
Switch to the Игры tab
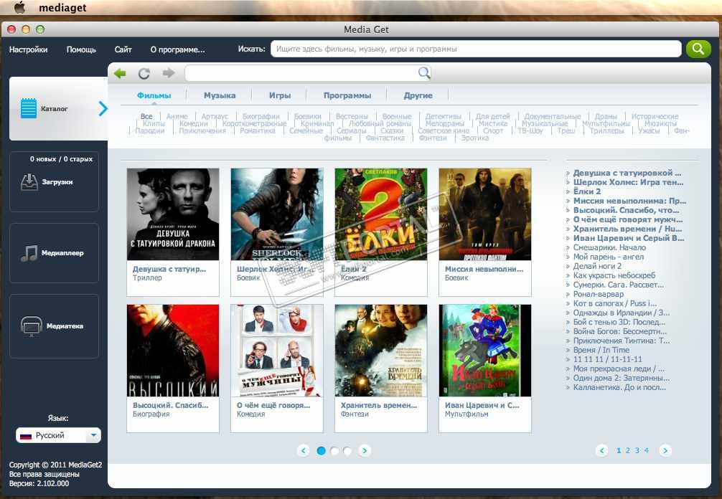pyautogui.click(x=279, y=95)
